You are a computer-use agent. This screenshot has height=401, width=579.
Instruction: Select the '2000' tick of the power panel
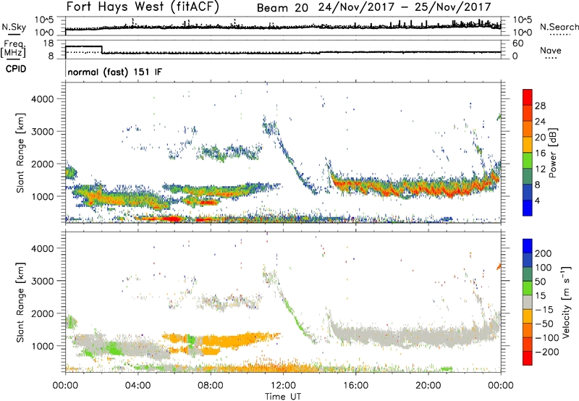tap(42, 164)
